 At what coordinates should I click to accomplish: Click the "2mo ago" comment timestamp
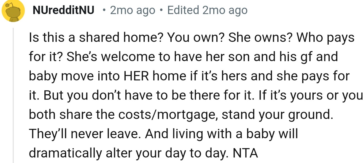click(x=133, y=10)
